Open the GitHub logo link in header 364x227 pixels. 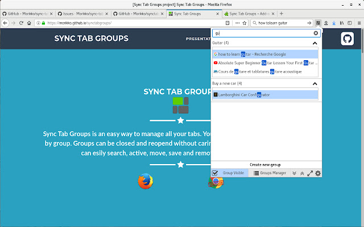348,39
